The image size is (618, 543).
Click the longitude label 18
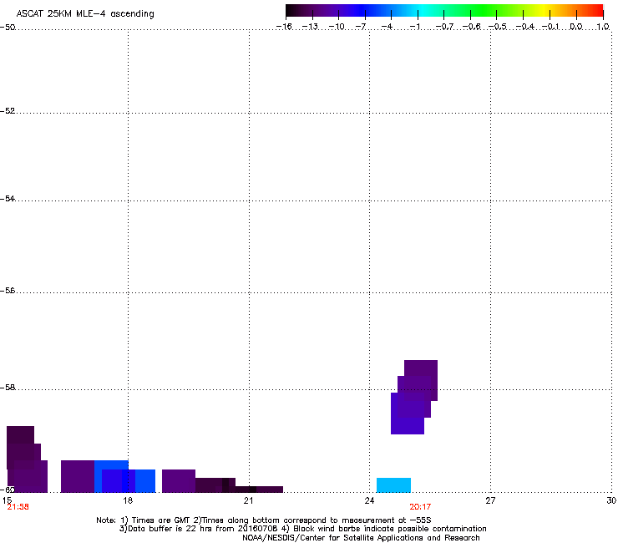tap(128, 500)
